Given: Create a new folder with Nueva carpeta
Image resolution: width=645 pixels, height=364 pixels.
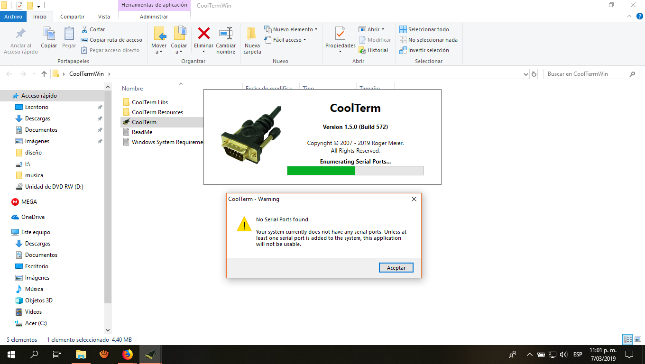Looking at the screenshot, I should coord(252,34).
